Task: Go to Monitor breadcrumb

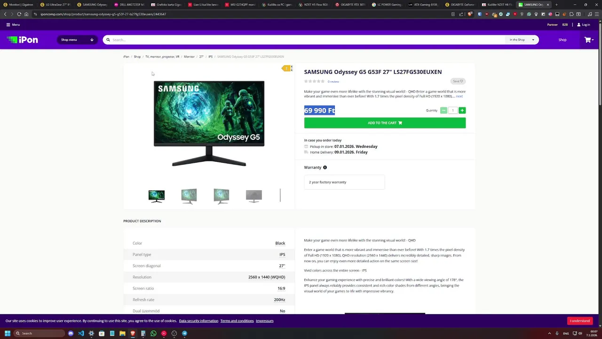Action: (189, 56)
